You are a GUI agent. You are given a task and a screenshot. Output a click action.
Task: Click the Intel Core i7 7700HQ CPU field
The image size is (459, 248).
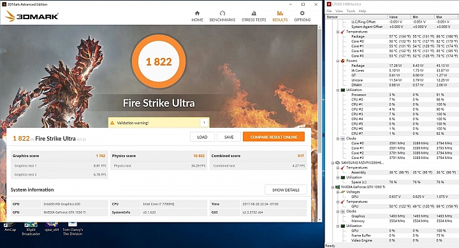173,204
